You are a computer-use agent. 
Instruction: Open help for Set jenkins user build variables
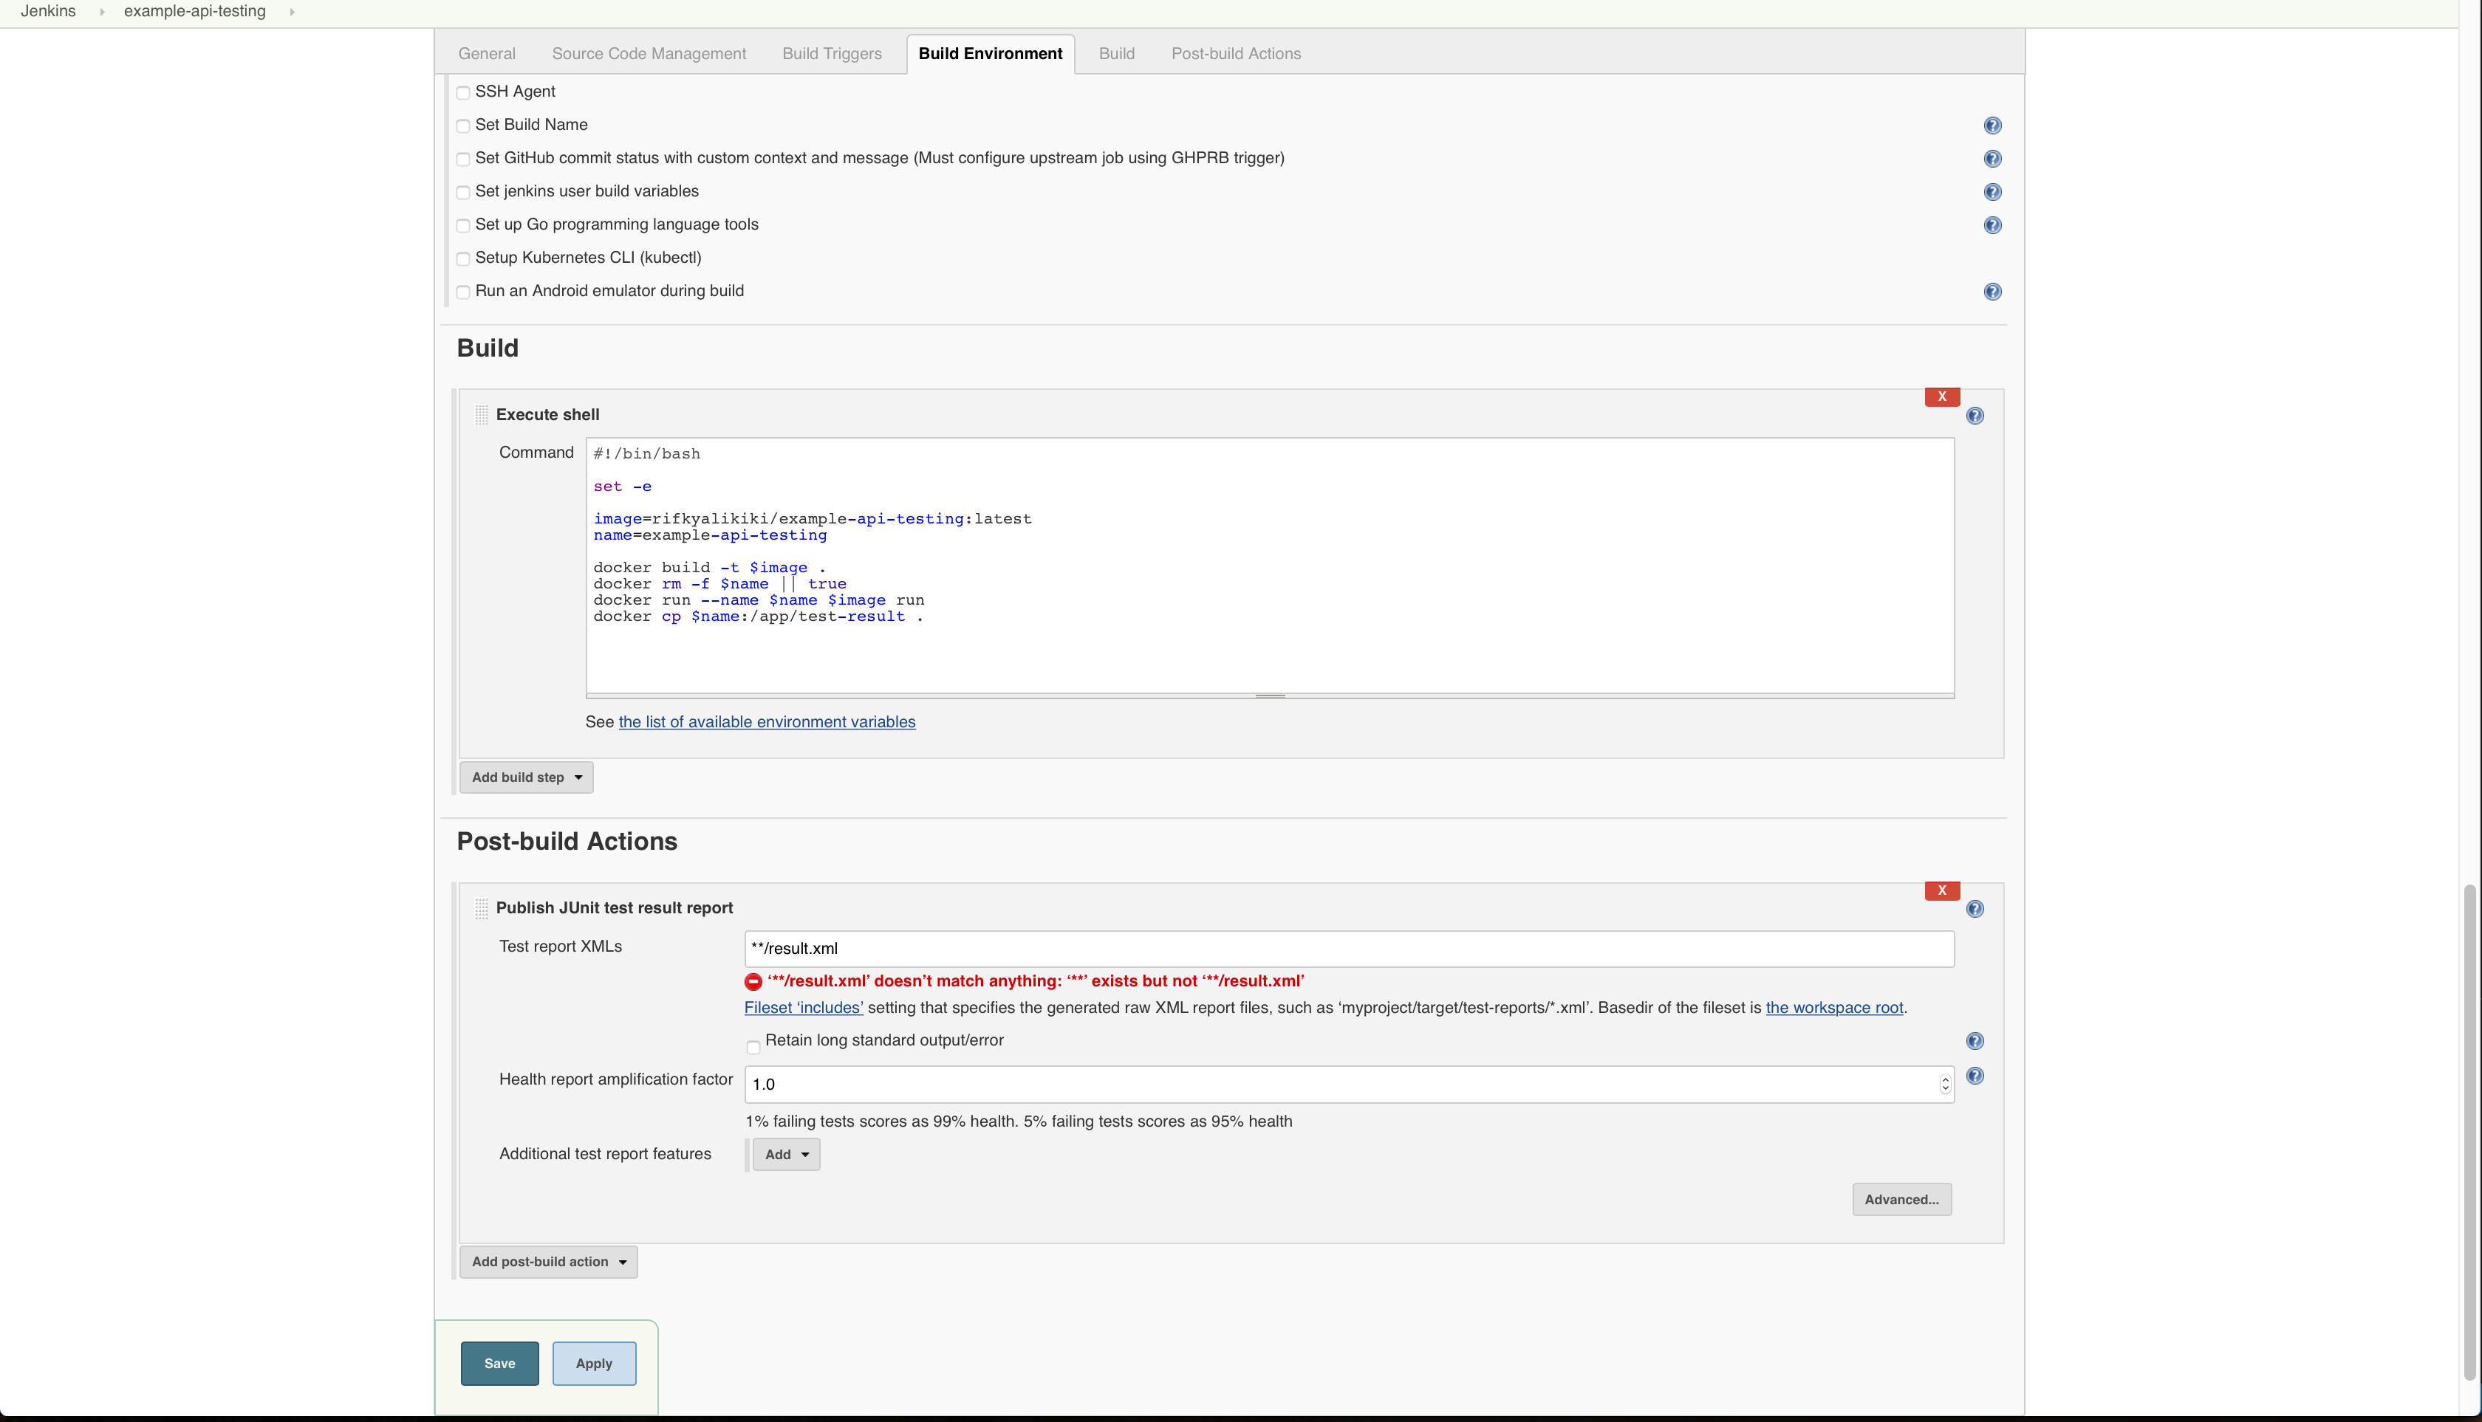pyautogui.click(x=1992, y=191)
